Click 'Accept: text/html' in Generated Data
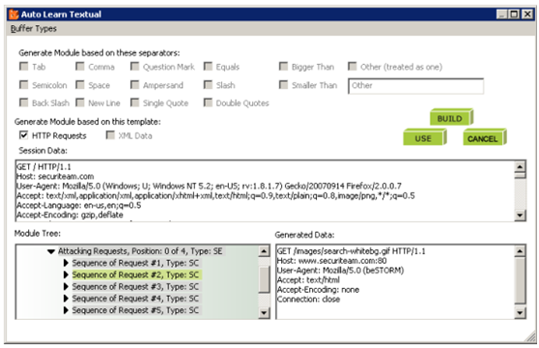539x348 pixels. click(308, 280)
